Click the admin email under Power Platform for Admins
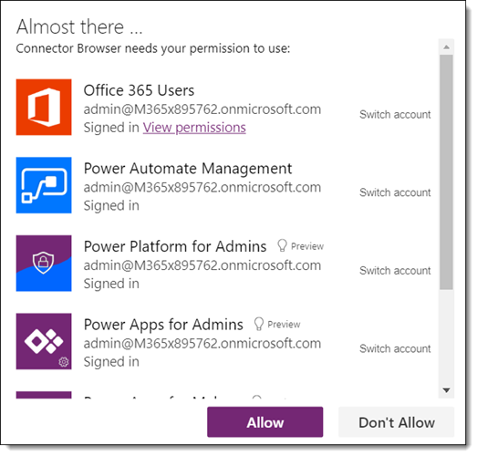 click(x=202, y=265)
